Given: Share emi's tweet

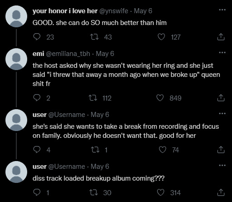Looking at the screenshot, I should click(221, 98).
